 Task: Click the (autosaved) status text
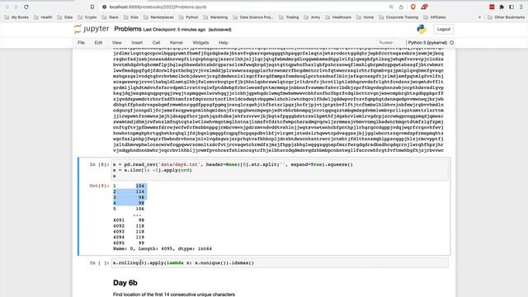(220, 30)
